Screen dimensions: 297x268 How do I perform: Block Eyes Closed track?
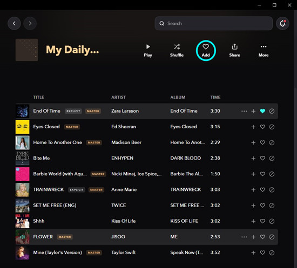[272, 127]
